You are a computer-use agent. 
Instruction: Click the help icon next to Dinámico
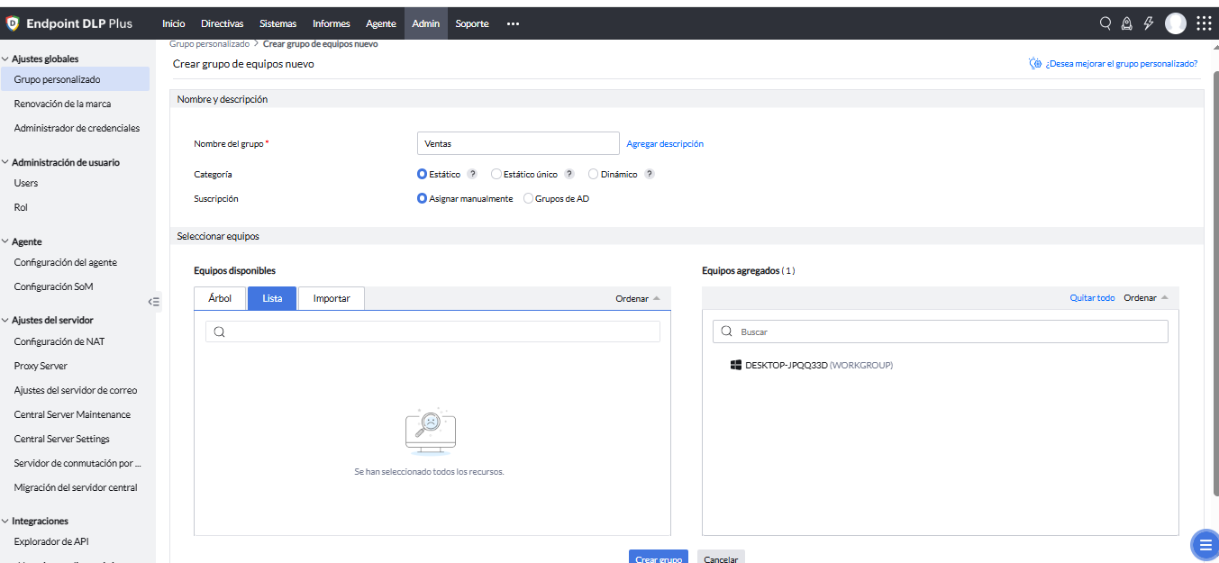(650, 174)
